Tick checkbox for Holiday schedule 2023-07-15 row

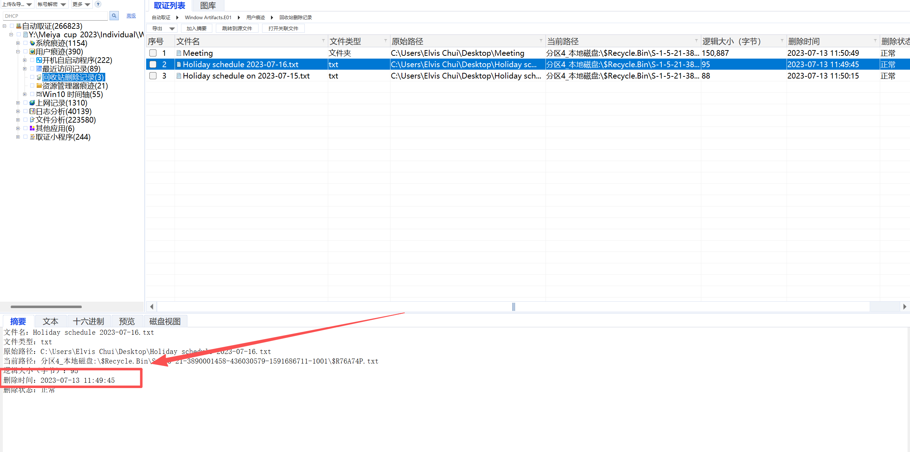tap(153, 76)
